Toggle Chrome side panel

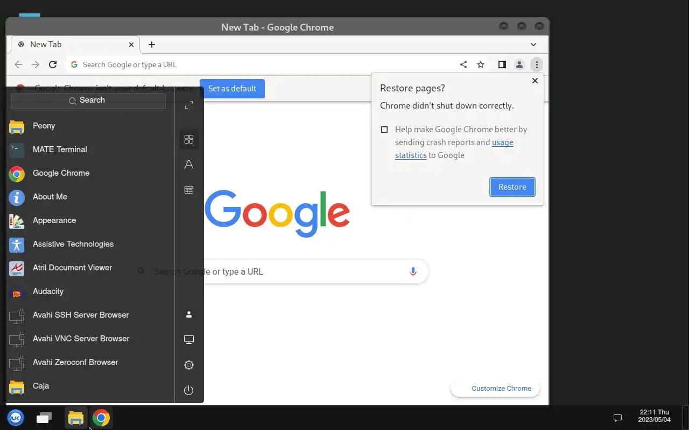pos(502,64)
